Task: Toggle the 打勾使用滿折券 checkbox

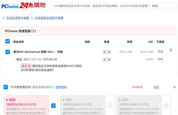Action: [6, 87]
